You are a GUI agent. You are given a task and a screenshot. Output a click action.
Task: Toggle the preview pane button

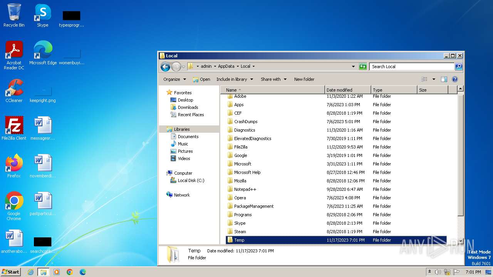tap(444, 79)
